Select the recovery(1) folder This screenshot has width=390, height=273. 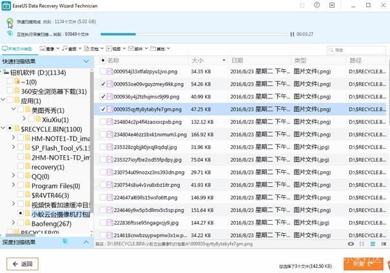pyautogui.click(x=48, y=167)
